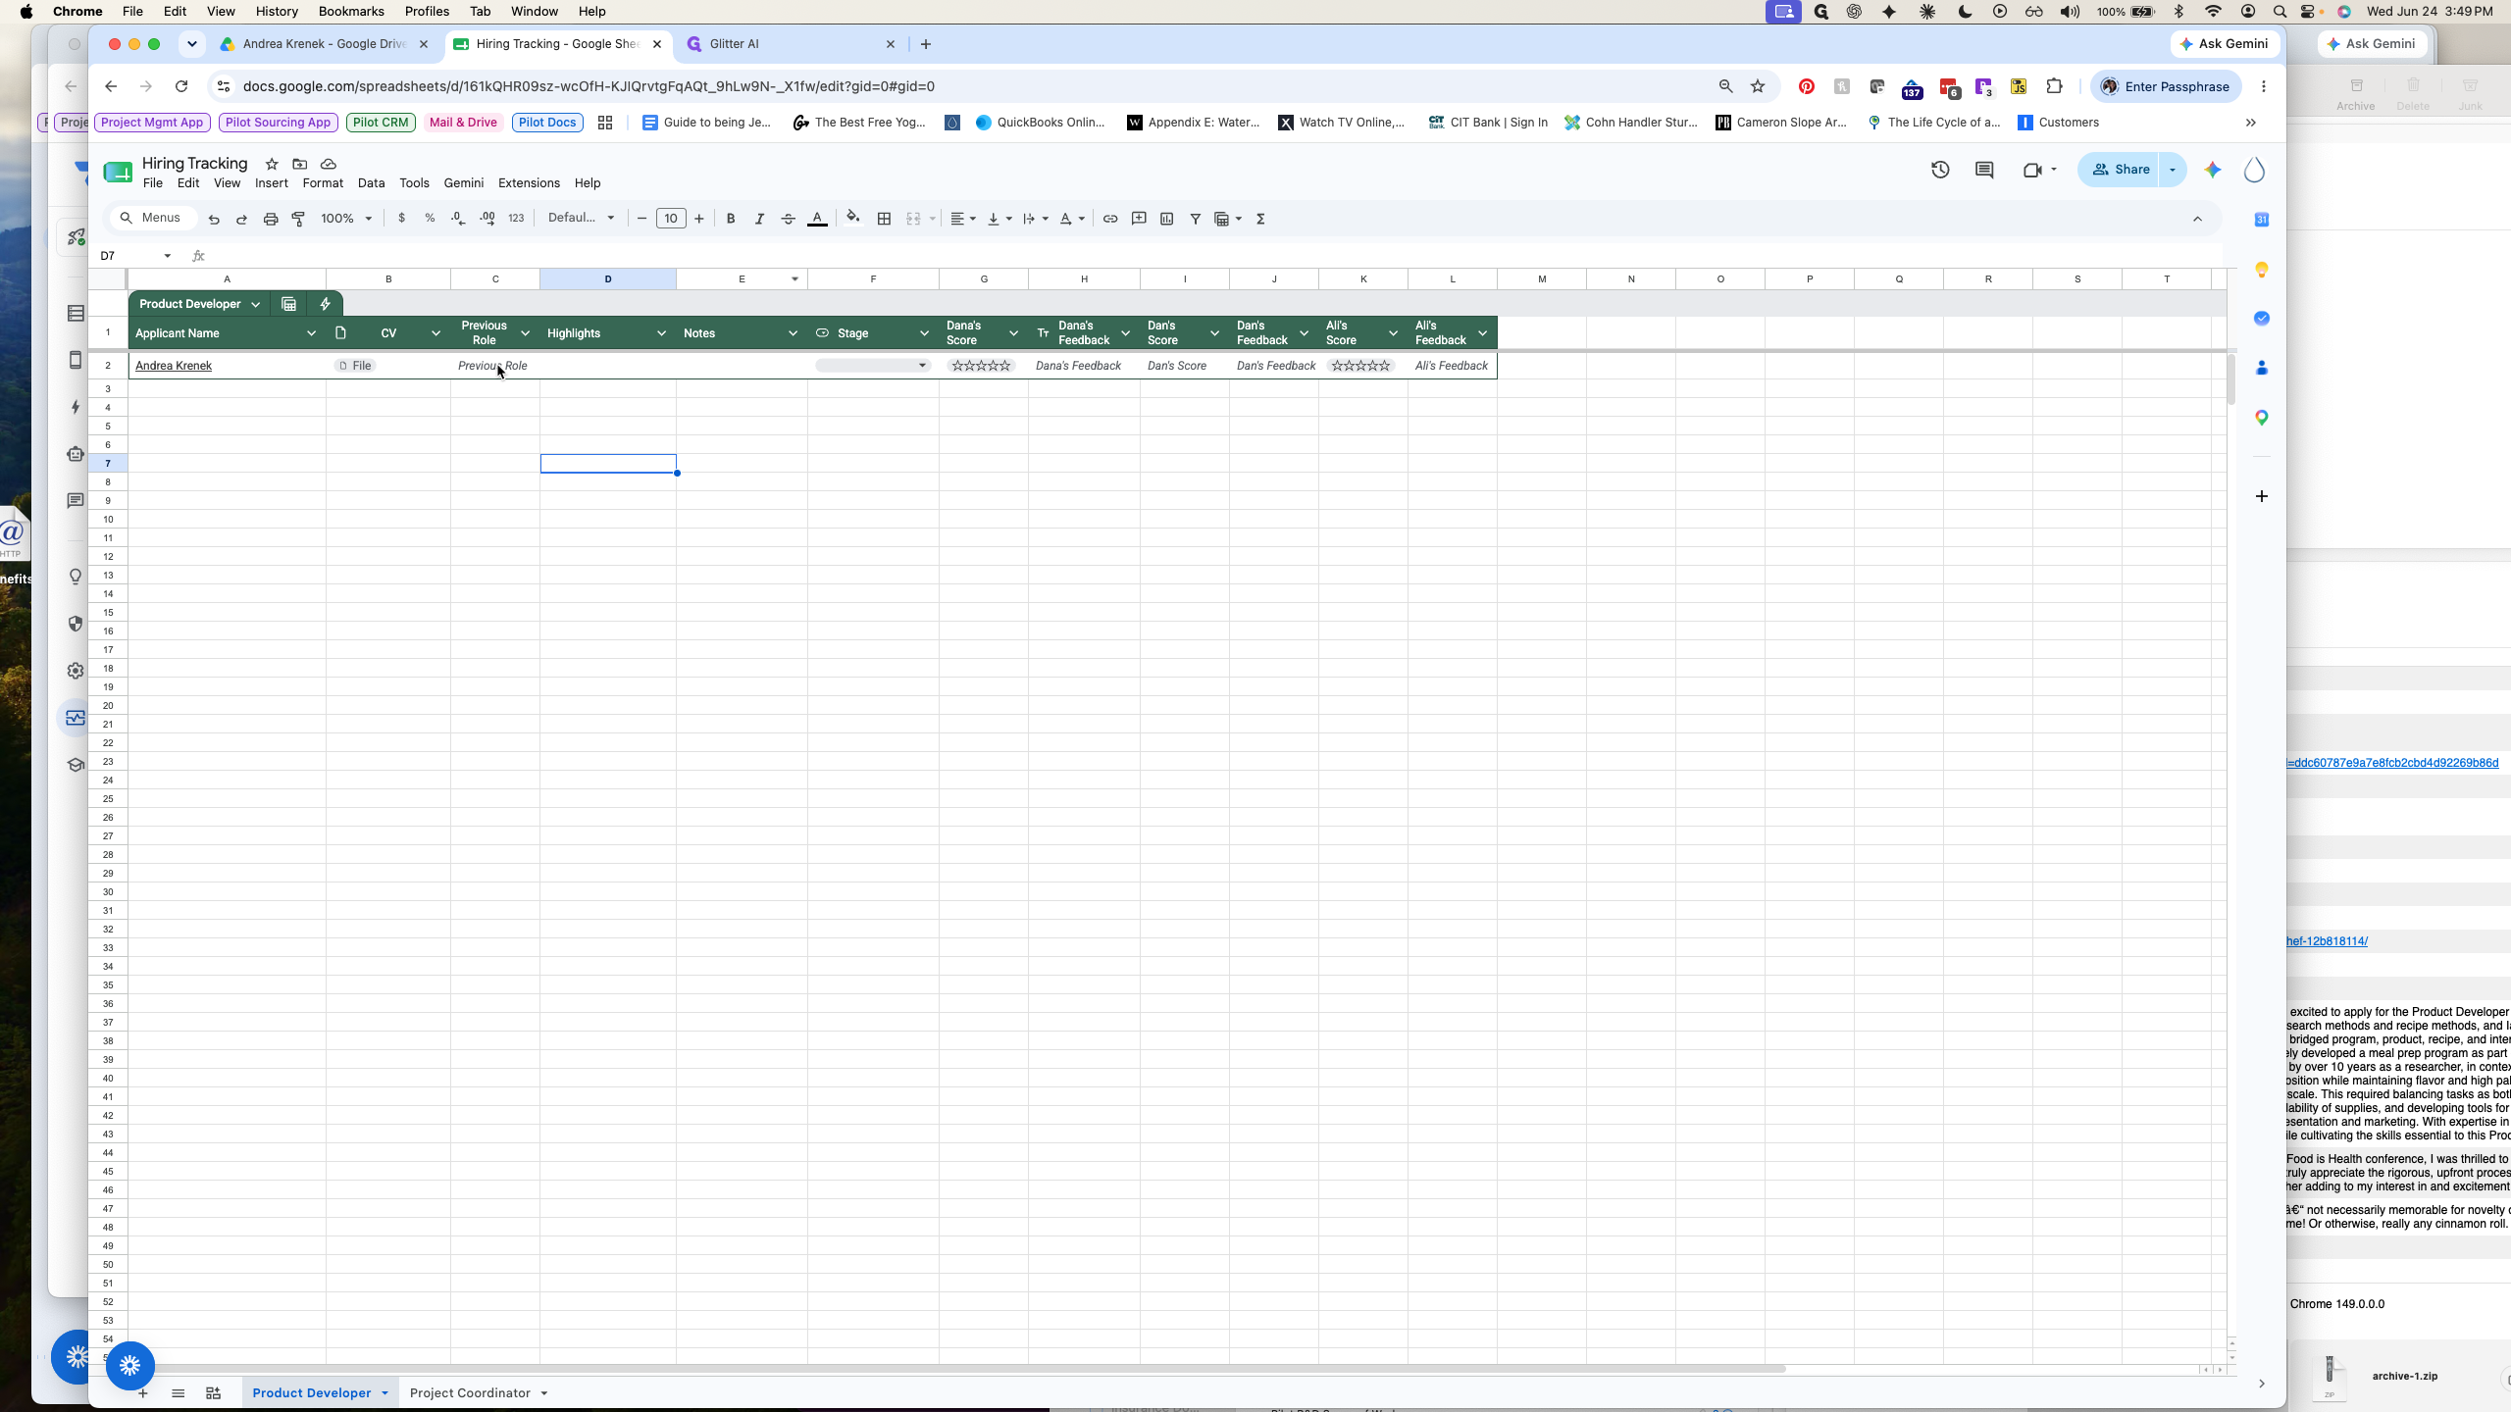Increase font size with plus button
This screenshot has height=1412, width=2511.
tap(699, 219)
